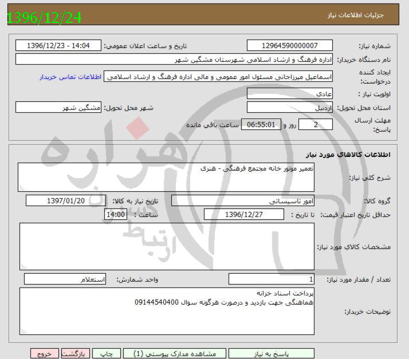409x359 pixels.
Task: Click the بازگشت back button
Action: pos(76,353)
